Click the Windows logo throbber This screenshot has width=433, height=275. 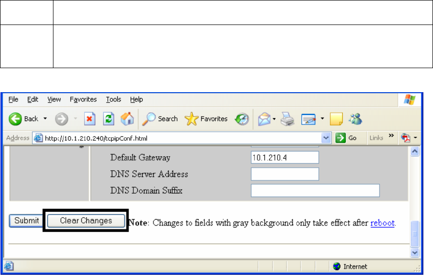pyautogui.click(x=409, y=100)
